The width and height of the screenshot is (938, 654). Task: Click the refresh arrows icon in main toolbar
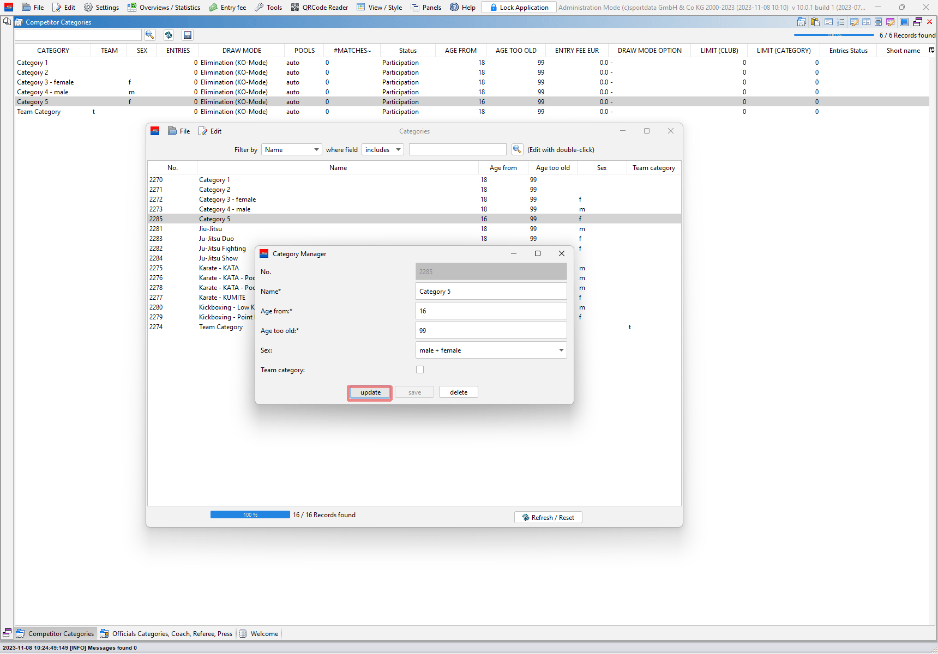point(169,35)
